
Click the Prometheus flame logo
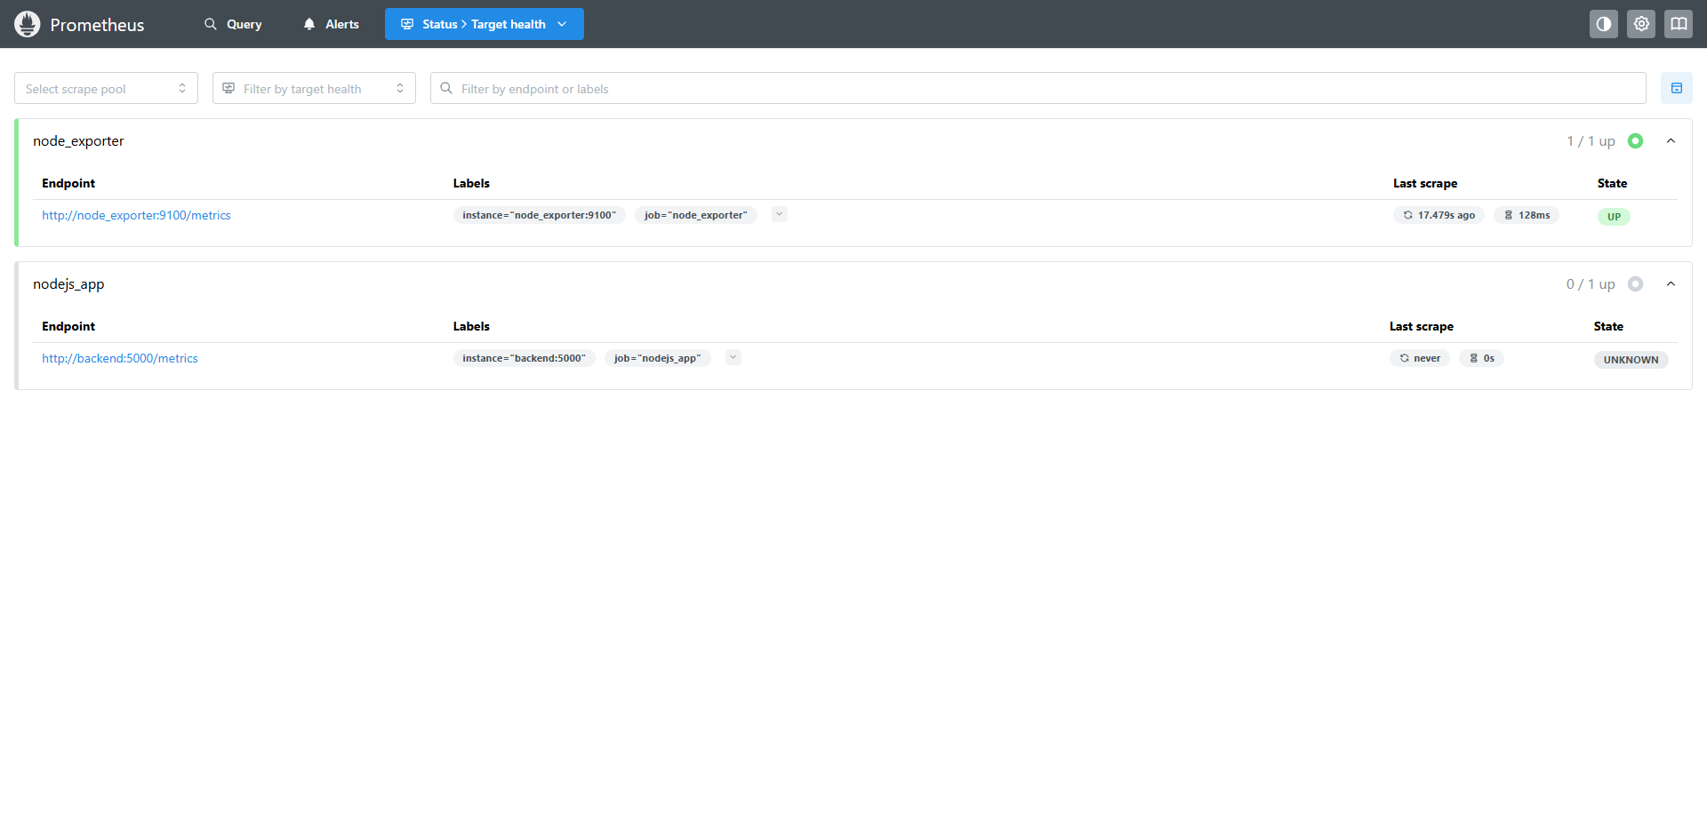tap(28, 24)
